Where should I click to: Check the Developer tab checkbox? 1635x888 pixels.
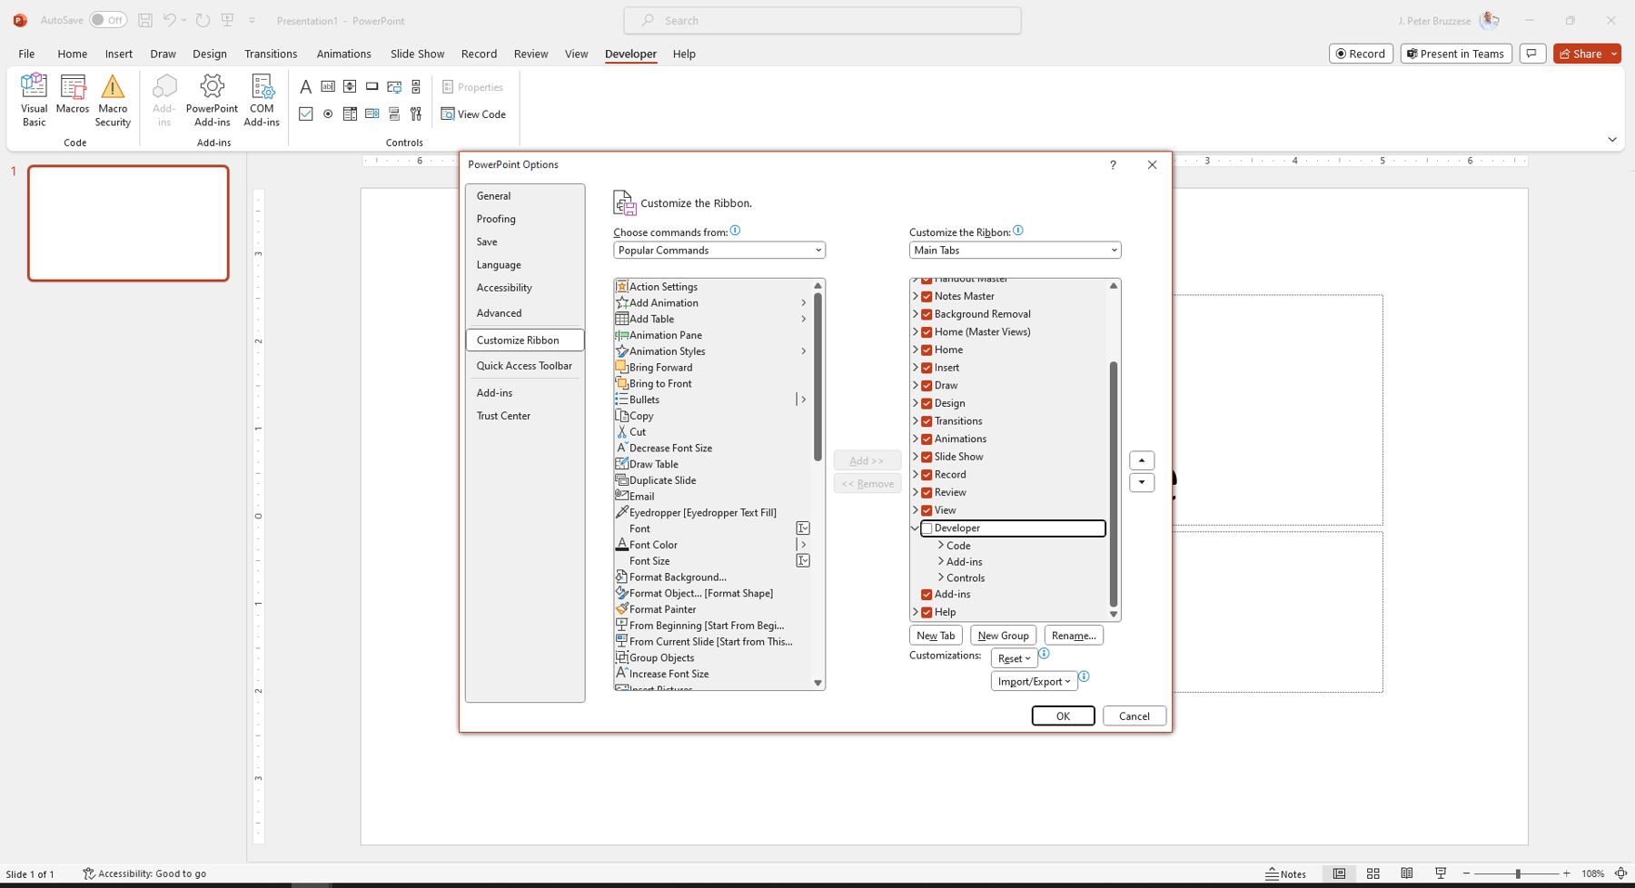926,528
